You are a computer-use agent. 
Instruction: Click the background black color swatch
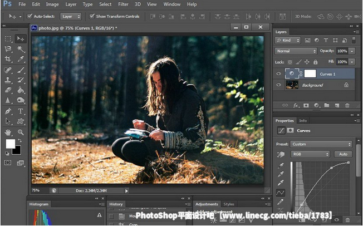(18, 152)
